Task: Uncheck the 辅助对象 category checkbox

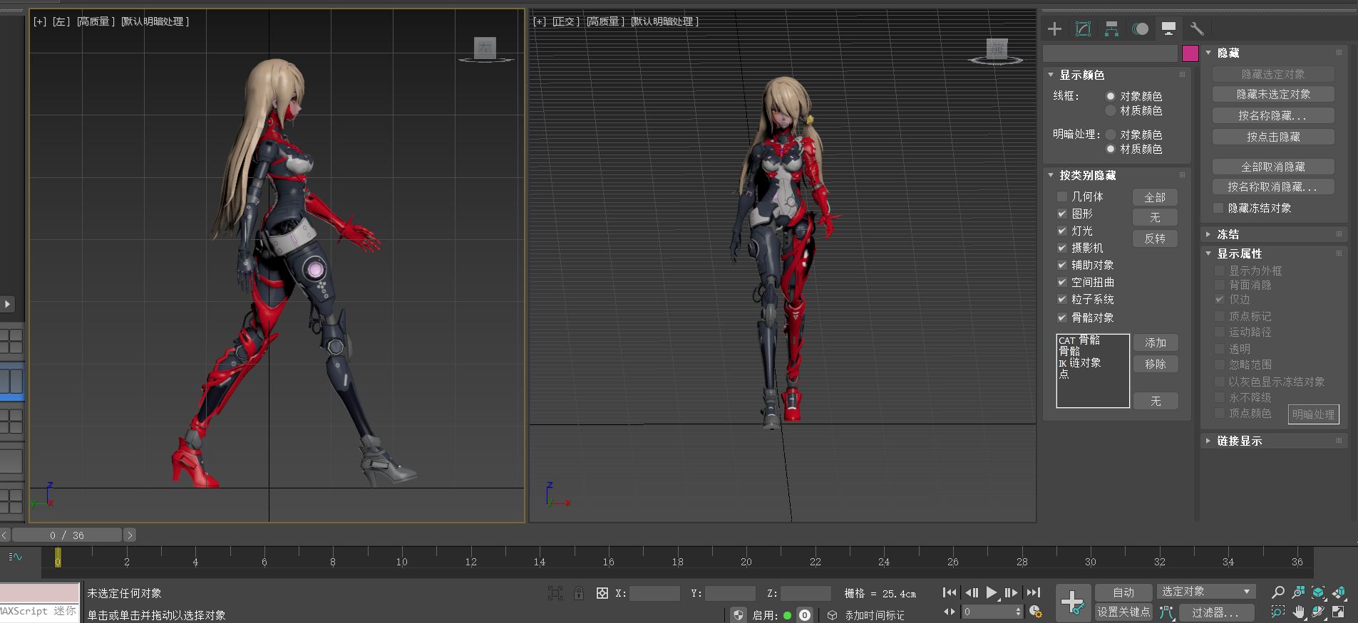Action: coord(1062,265)
